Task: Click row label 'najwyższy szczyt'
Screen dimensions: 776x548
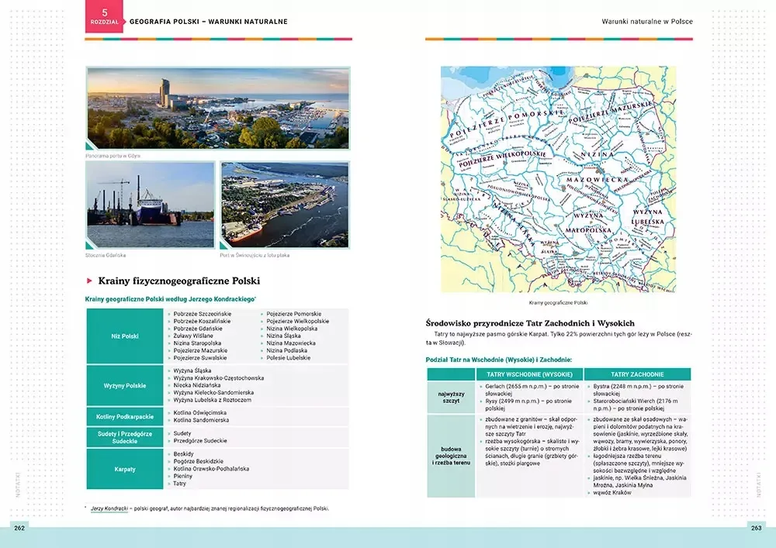Action: point(452,398)
